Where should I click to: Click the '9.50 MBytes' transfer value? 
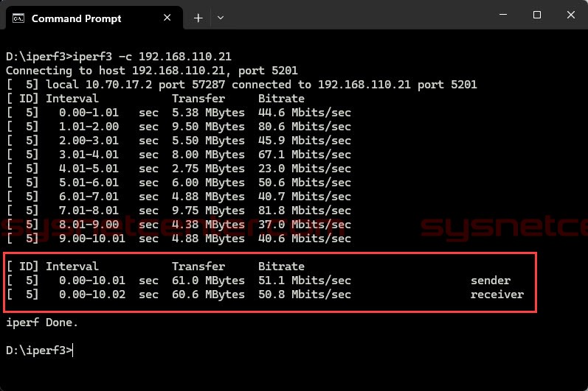208,127
